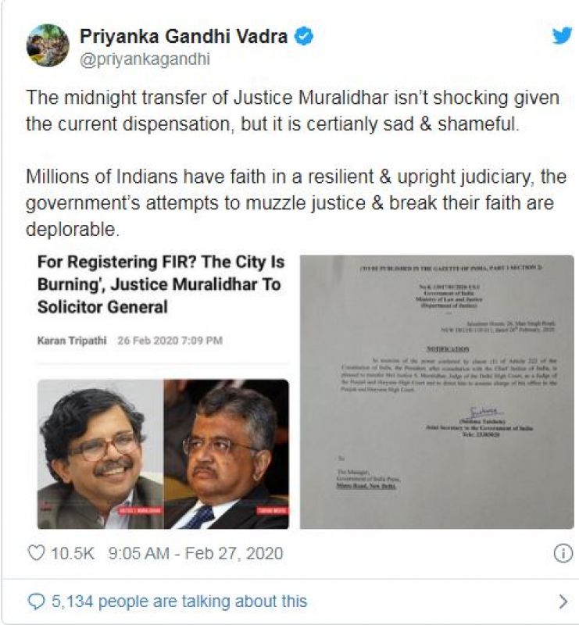This screenshot has height=625, width=579.
Task: View 5,134 people are talking about this
Action: [x=180, y=601]
